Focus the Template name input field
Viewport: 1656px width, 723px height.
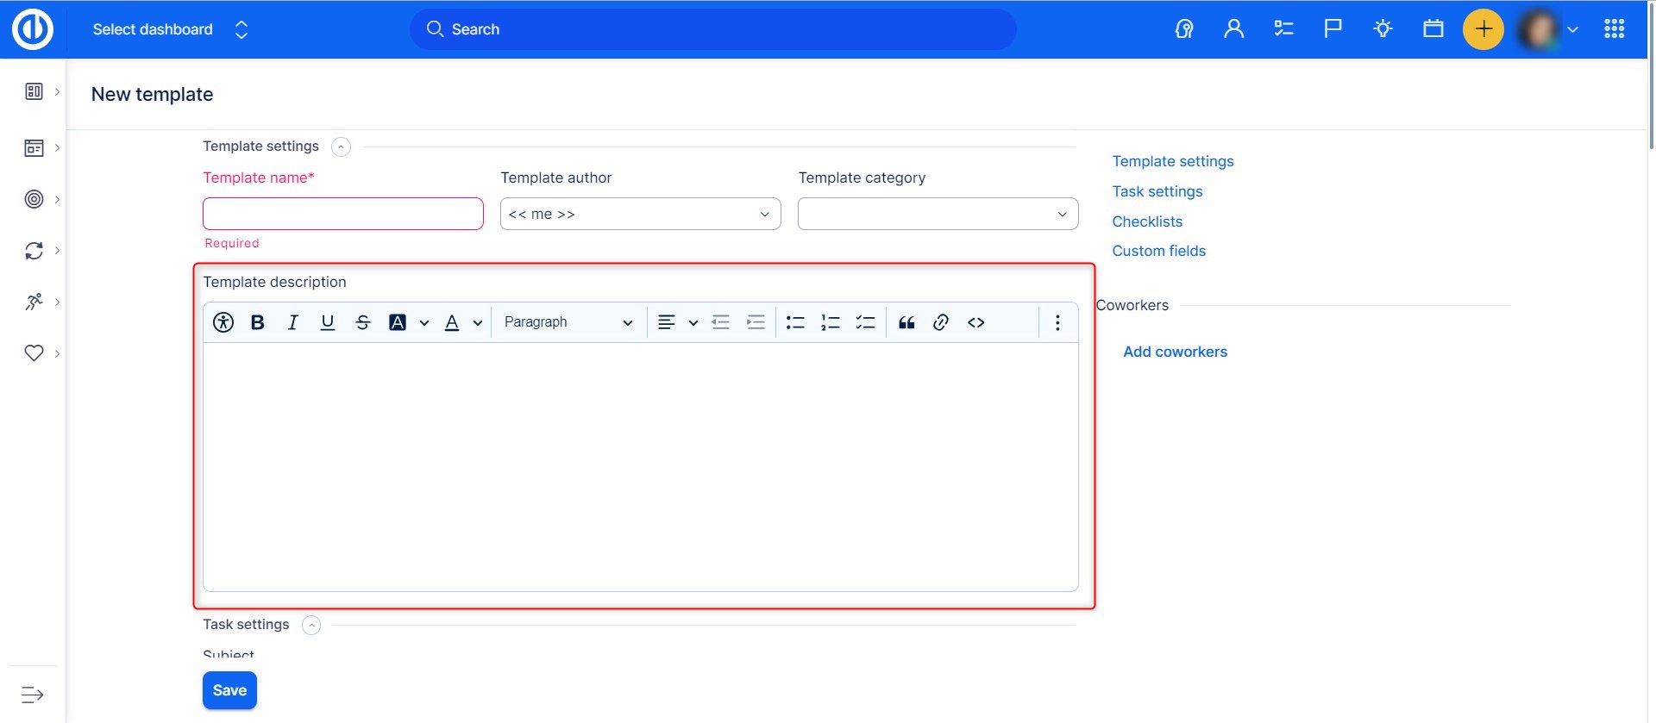342,214
